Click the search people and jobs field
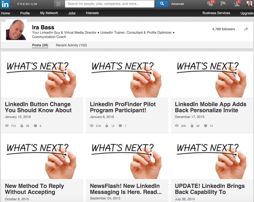 [x=110, y=4]
